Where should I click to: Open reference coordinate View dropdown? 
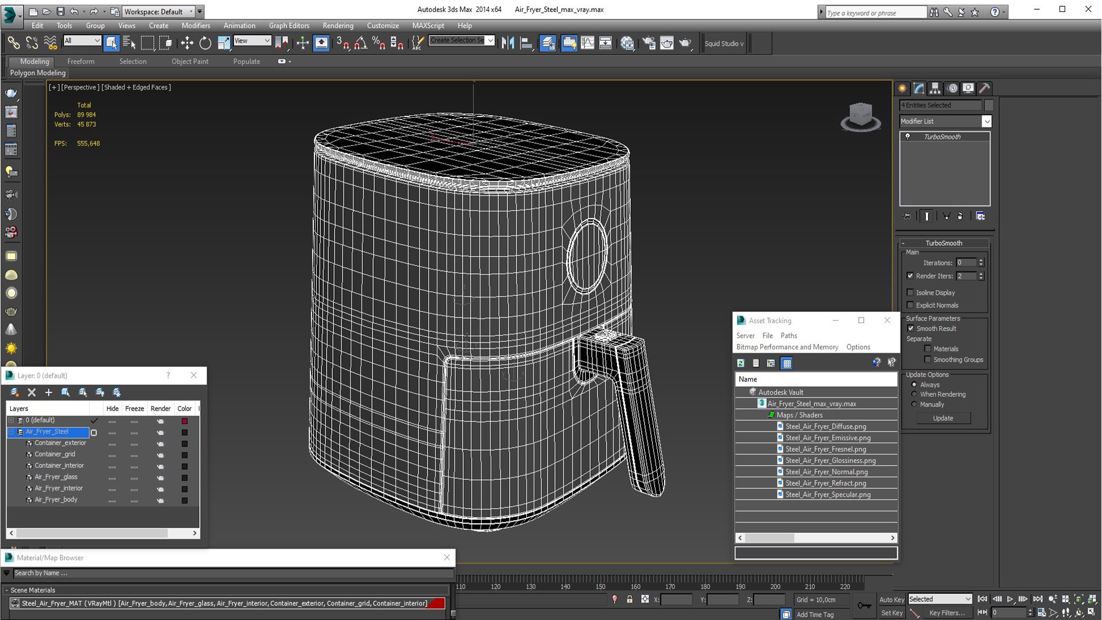(x=252, y=40)
